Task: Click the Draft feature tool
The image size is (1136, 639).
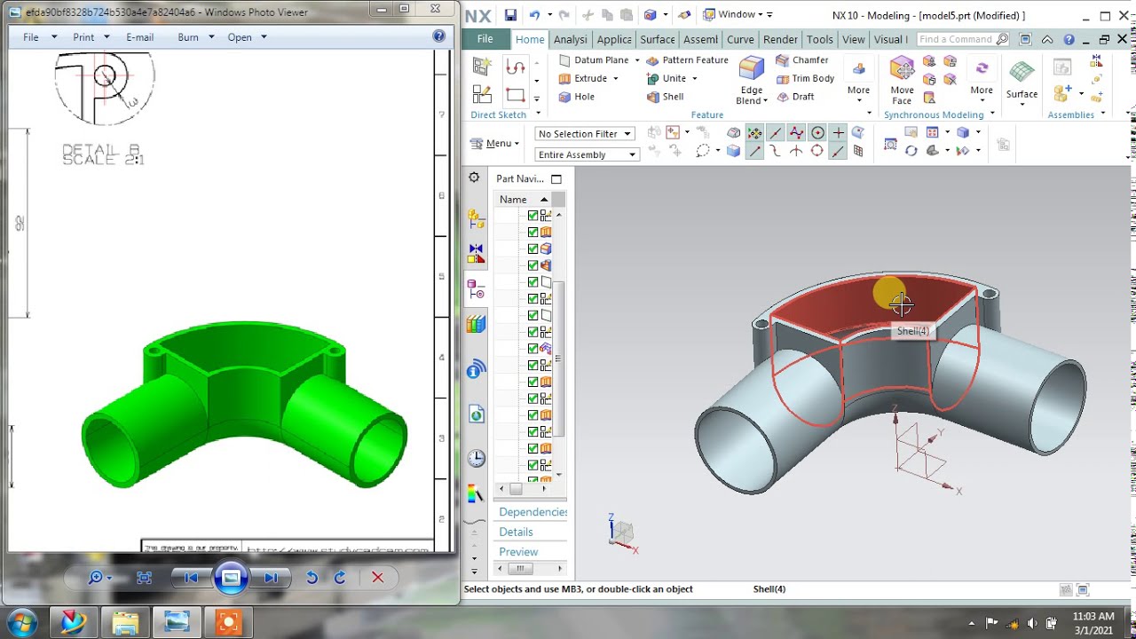Action: [x=795, y=97]
